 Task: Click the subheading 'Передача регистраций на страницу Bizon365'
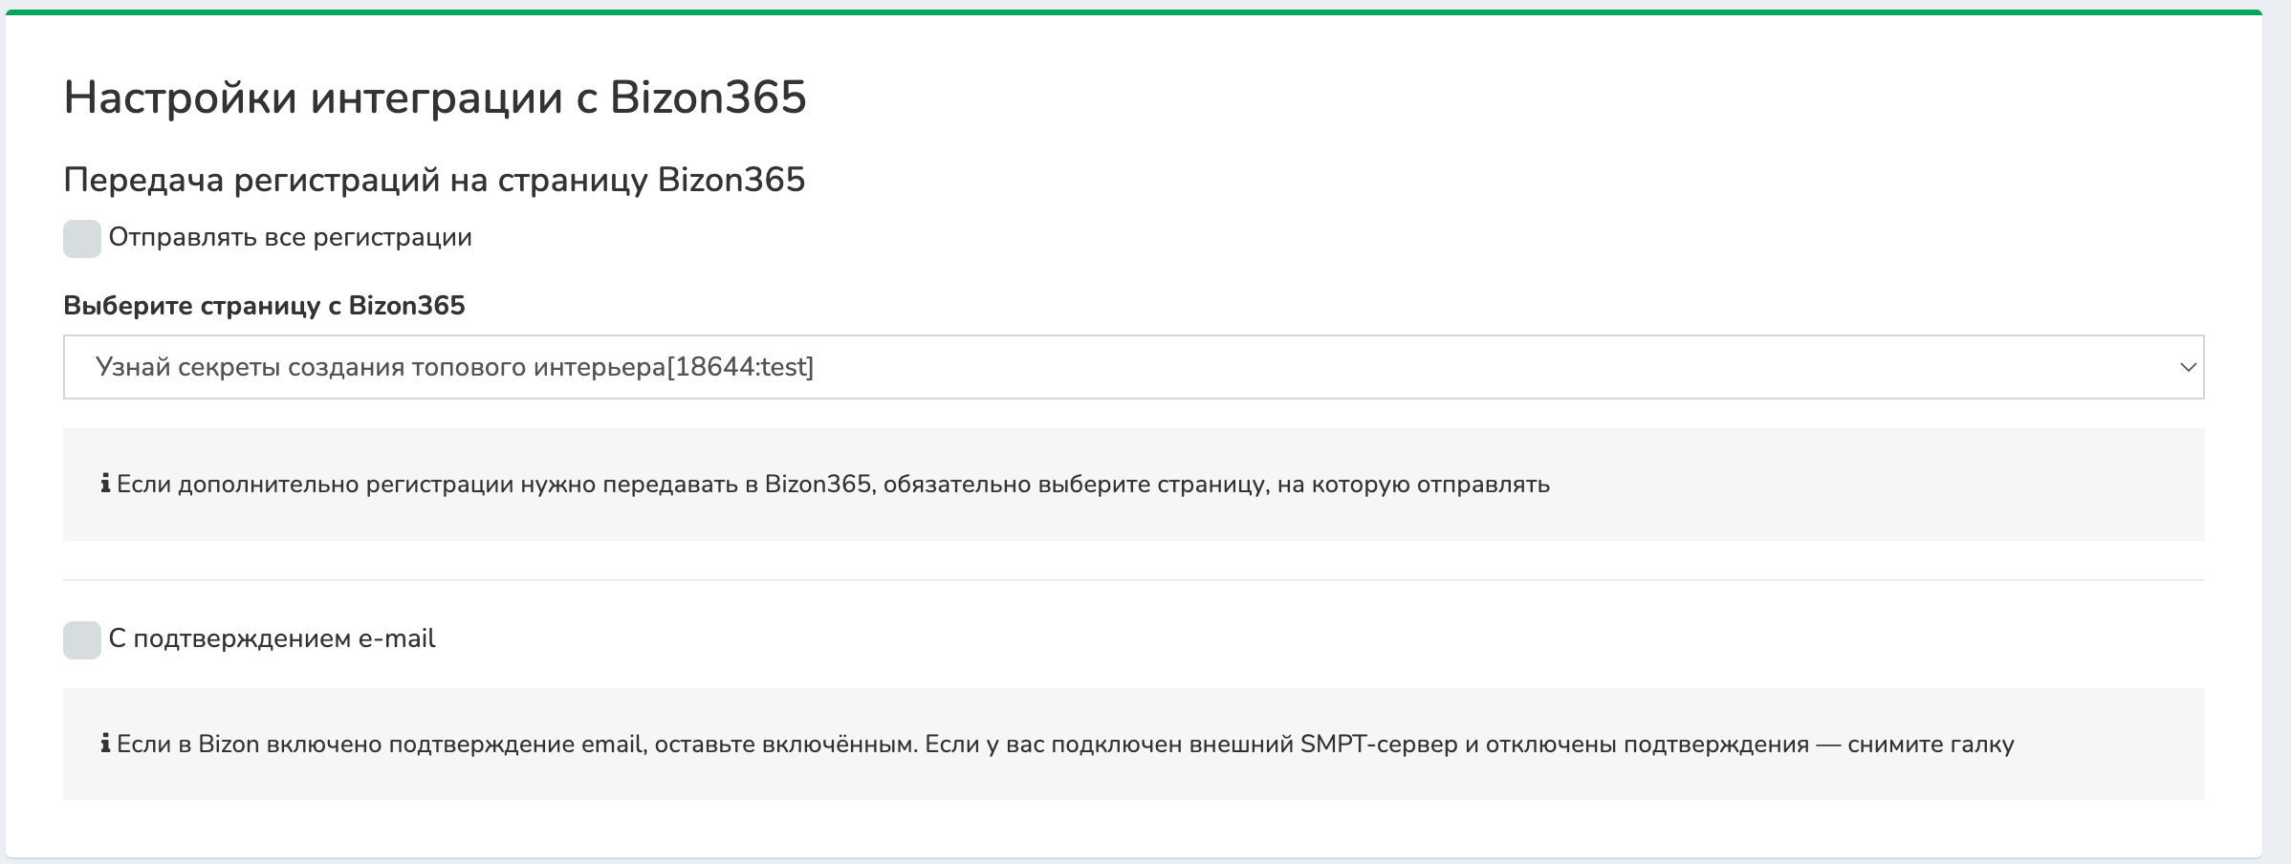click(434, 181)
